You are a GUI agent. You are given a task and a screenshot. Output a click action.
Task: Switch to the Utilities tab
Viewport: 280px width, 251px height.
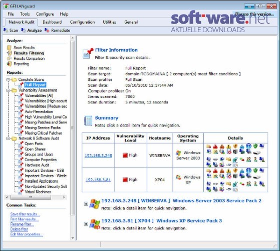109,22
